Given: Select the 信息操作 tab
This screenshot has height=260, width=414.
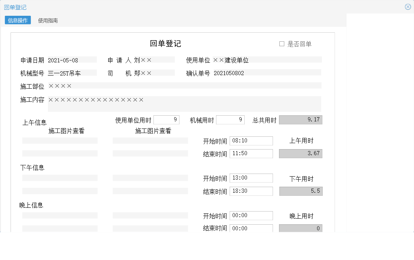Looking at the screenshot, I should (17, 20).
